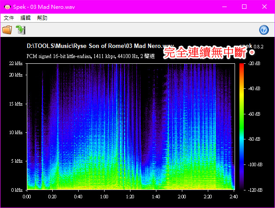Close the Spek window
Image resolution: width=275 pixels, height=208 pixels.
pos(264,7)
